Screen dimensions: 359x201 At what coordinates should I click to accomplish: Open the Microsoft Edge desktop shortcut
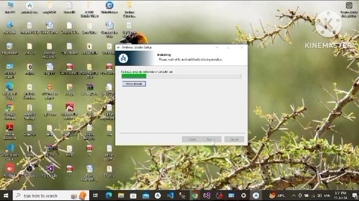click(10, 91)
